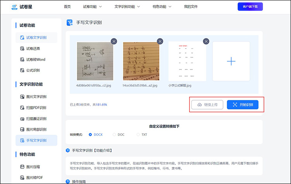The height and width of the screenshot is (184, 291).
Task: Click 开始识别 button
Action: tap(242, 105)
